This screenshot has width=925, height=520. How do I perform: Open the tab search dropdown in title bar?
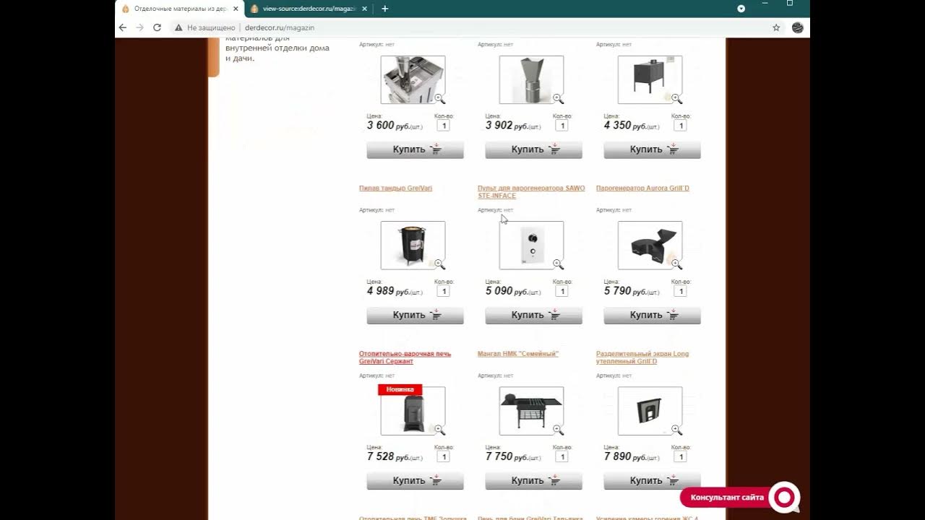click(741, 9)
